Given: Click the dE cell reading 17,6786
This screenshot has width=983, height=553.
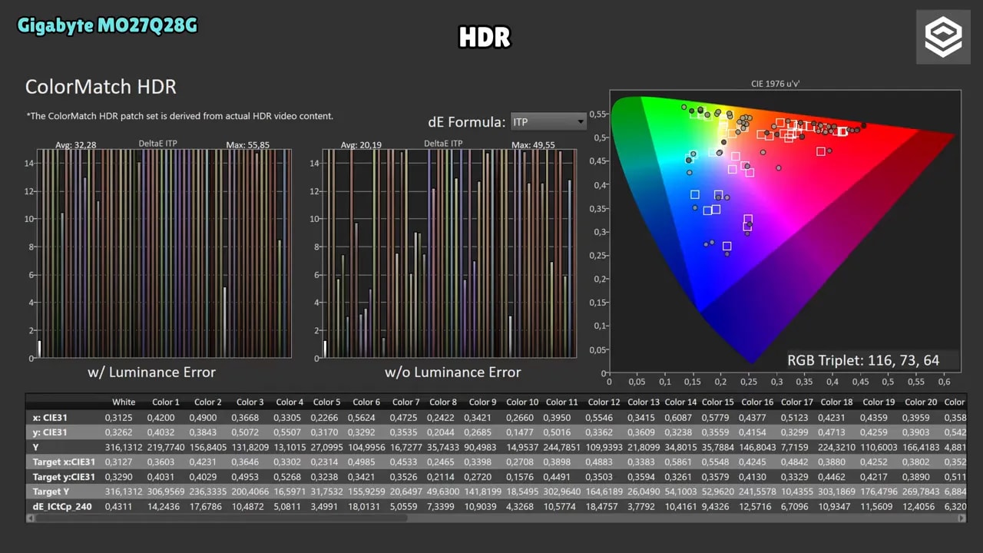Looking at the screenshot, I should pyautogui.click(x=204, y=507).
